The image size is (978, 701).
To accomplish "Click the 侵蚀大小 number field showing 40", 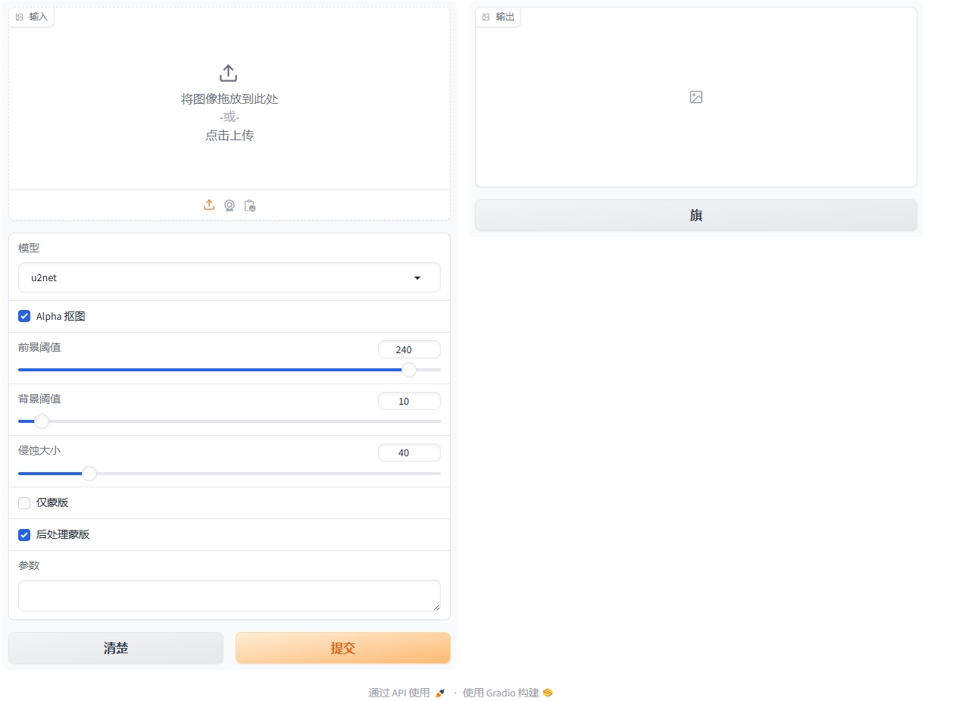I will pyautogui.click(x=409, y=452).
